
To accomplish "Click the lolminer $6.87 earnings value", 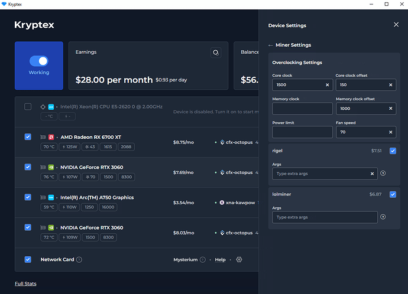I will coord(375,195).
